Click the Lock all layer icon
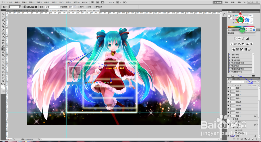Screen dimensions: 261x142 tap(241, 85)
